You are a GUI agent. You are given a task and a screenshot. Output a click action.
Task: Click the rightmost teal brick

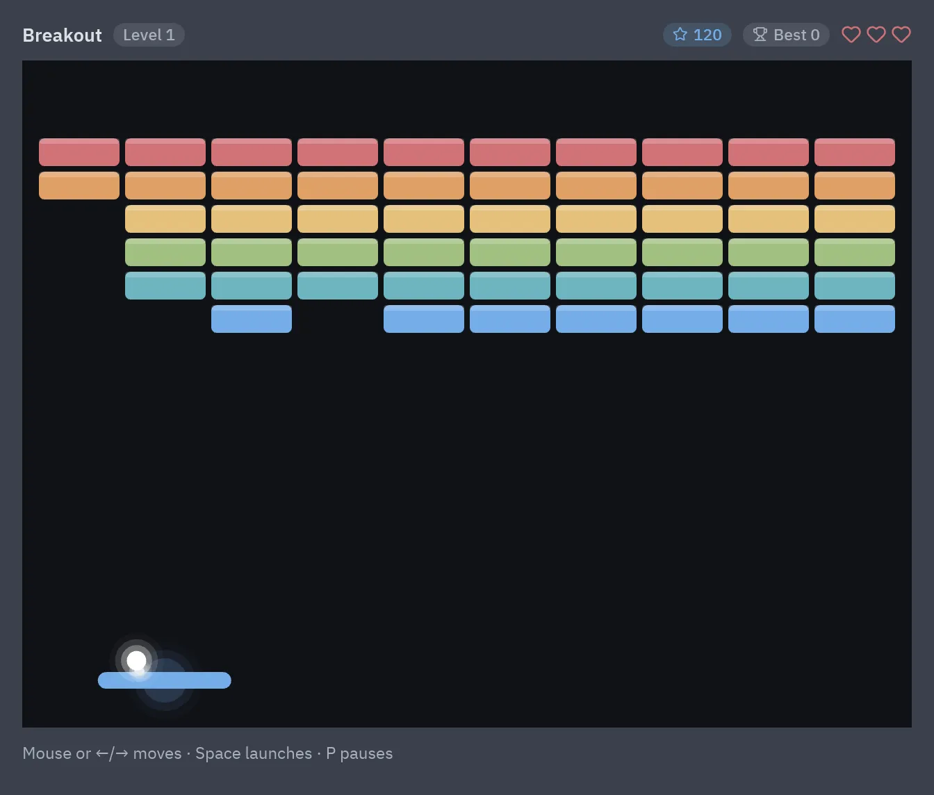pyautogui.click(x=855, y=286)
